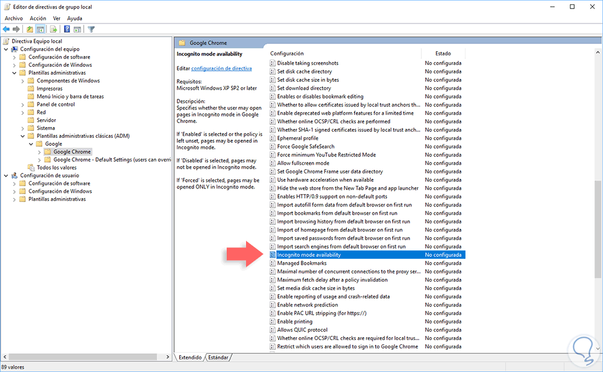Open the configuración de directiva link

click(x=221, y=69)
